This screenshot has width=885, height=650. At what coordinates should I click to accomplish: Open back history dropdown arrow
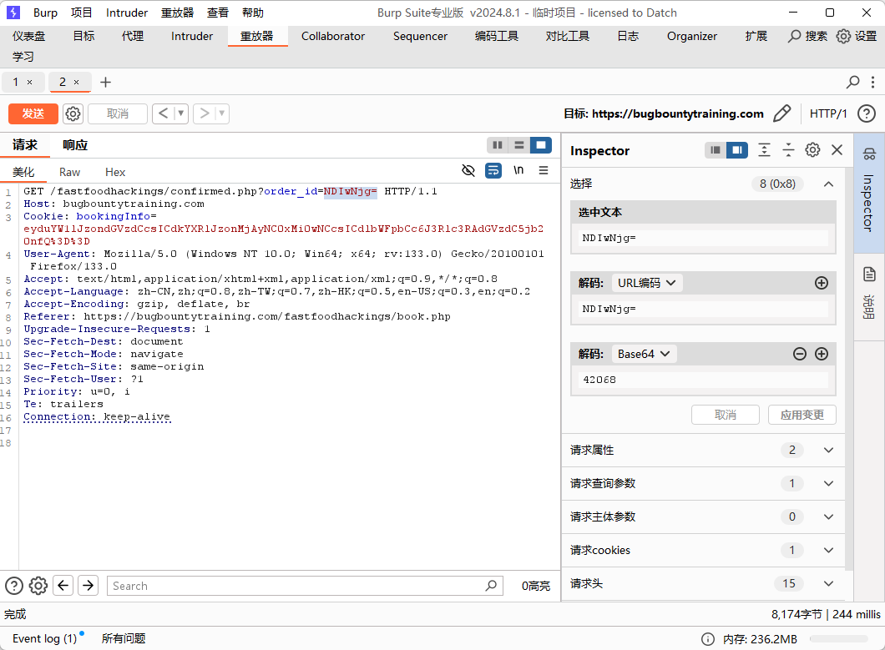pyautogui.click(x=181, y=114)
